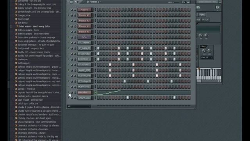Click folder icon beside 'buttnugget'
Image resolution: width=250 pixels, height=141 pixels.
[x=16, y=63]
